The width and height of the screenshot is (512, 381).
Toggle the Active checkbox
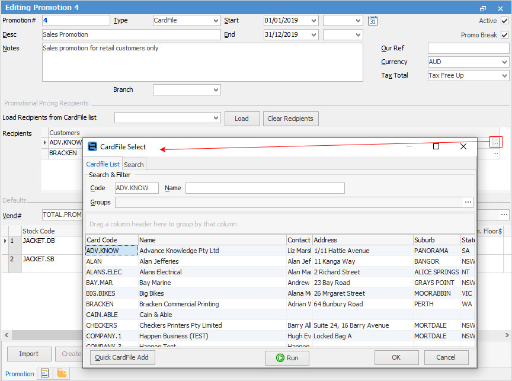(x=504, y=21)
